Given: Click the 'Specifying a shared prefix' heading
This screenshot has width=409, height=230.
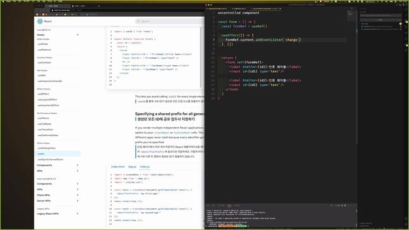Looking at the screenshot, I should [169, 114].
